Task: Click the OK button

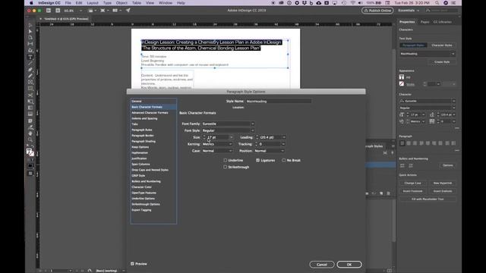Action: point(349,265)
